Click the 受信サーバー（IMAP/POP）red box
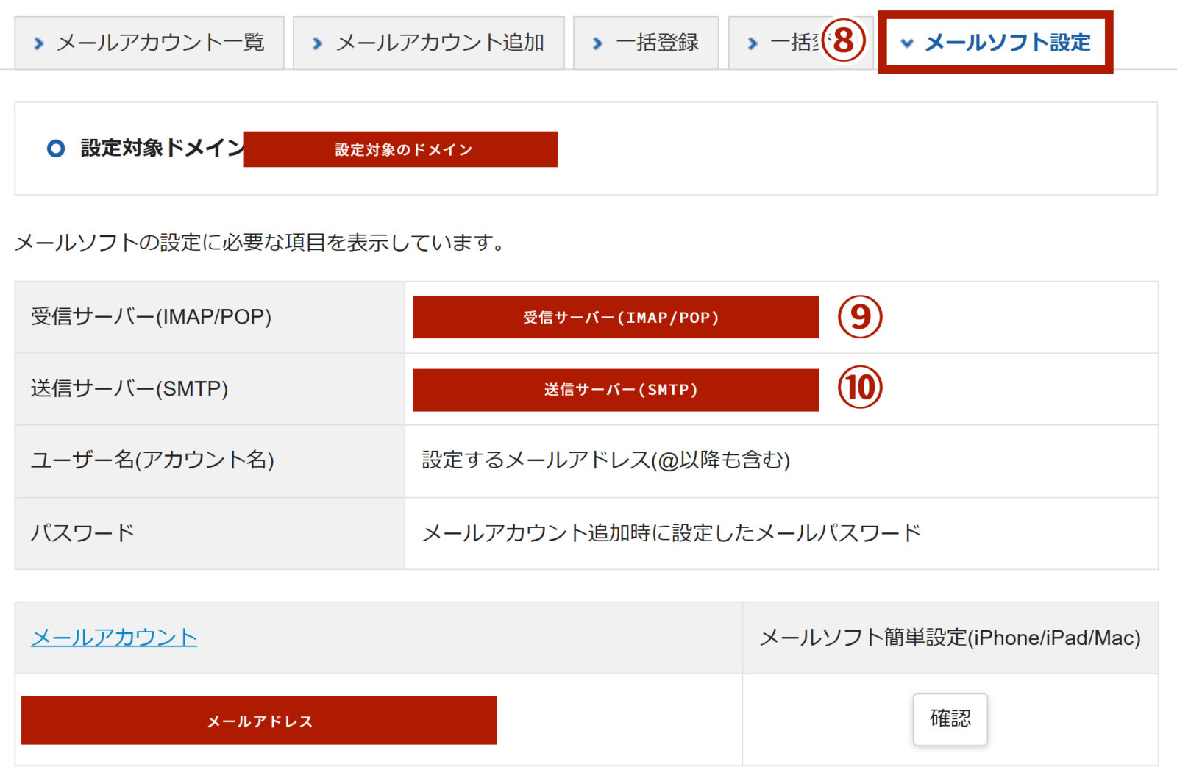 pos(616,318)
